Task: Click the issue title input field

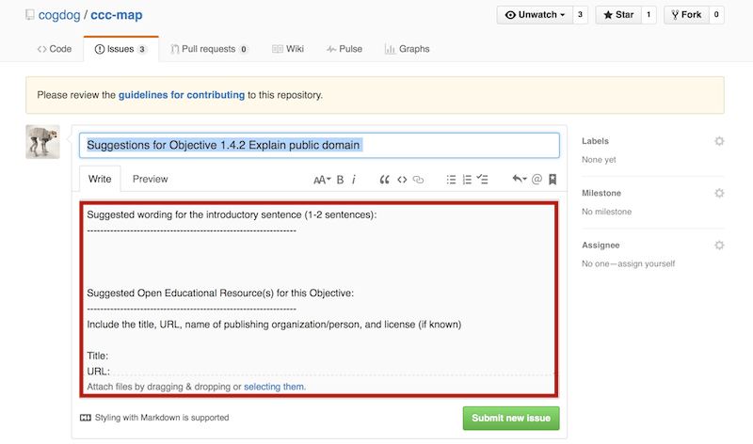Action: [x=319, y=145]
